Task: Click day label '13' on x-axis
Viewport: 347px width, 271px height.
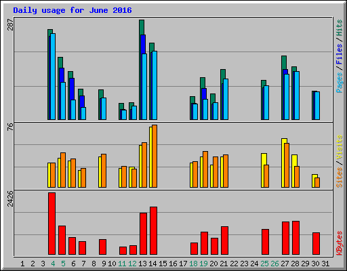Action: click(142, 264)
